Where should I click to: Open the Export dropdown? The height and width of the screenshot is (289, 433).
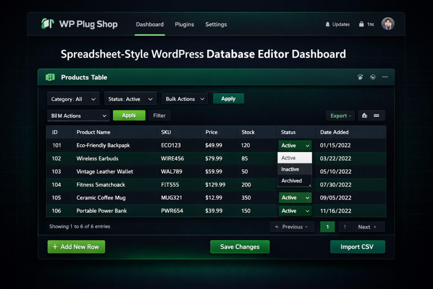(x=340, y=116)
